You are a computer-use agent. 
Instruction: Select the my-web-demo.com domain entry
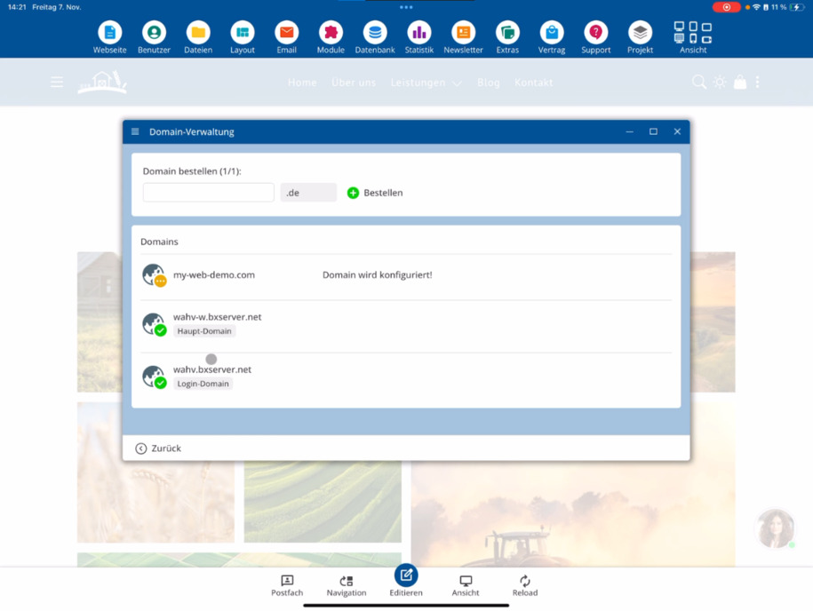(405, 275)
